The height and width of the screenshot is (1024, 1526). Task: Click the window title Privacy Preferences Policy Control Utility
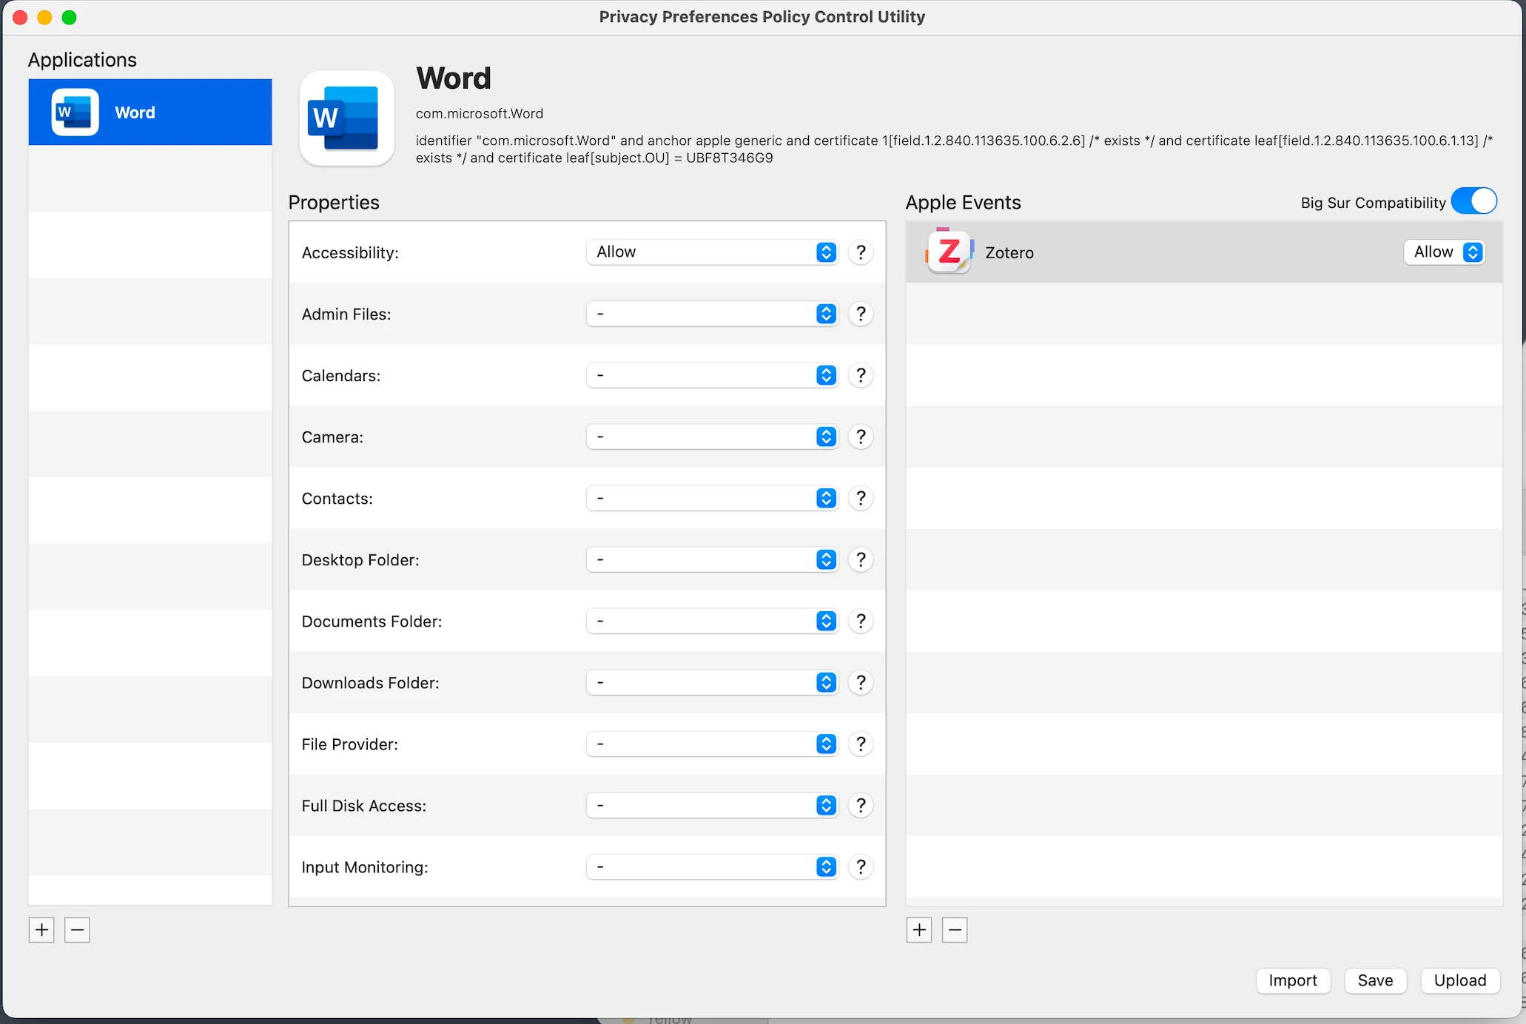(762, 16)
